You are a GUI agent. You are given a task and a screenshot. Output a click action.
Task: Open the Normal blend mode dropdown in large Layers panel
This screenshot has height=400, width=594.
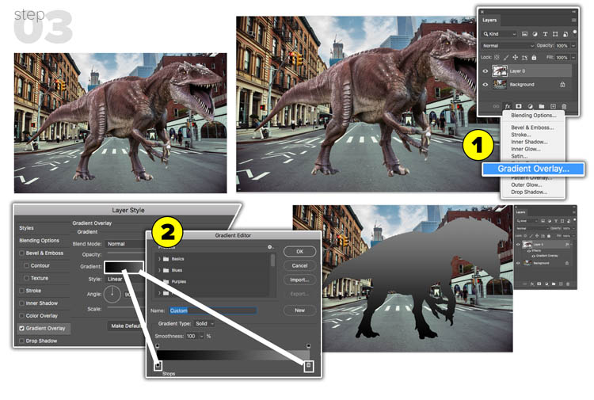point(508,46)
